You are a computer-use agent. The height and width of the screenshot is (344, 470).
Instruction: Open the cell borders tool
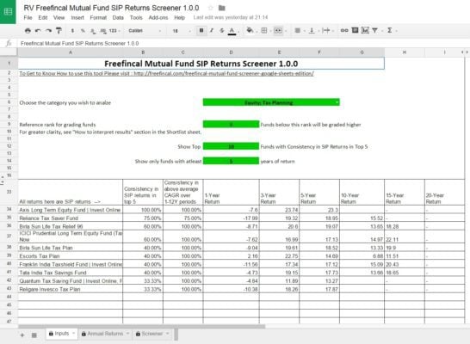click(264, 30)
